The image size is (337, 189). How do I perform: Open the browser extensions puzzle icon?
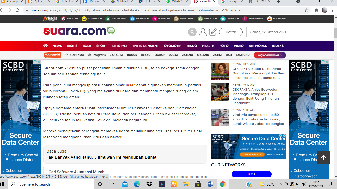[316, 10]
